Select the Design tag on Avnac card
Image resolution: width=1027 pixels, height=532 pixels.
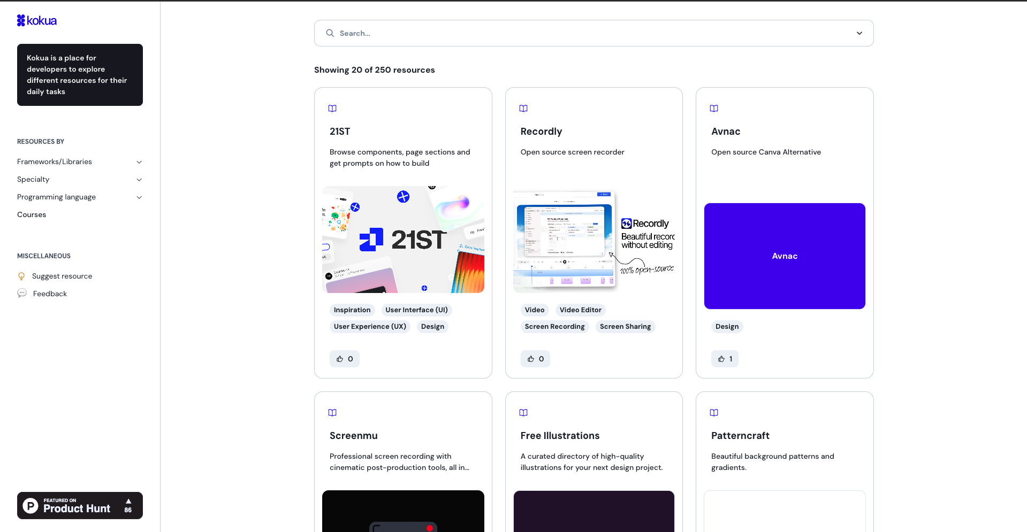[x=727, y=327]
